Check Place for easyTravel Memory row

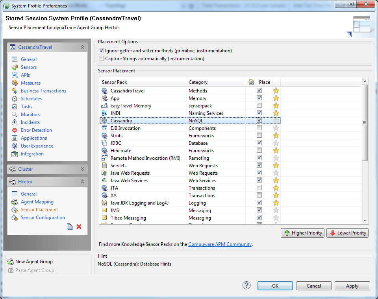point(259,105)
